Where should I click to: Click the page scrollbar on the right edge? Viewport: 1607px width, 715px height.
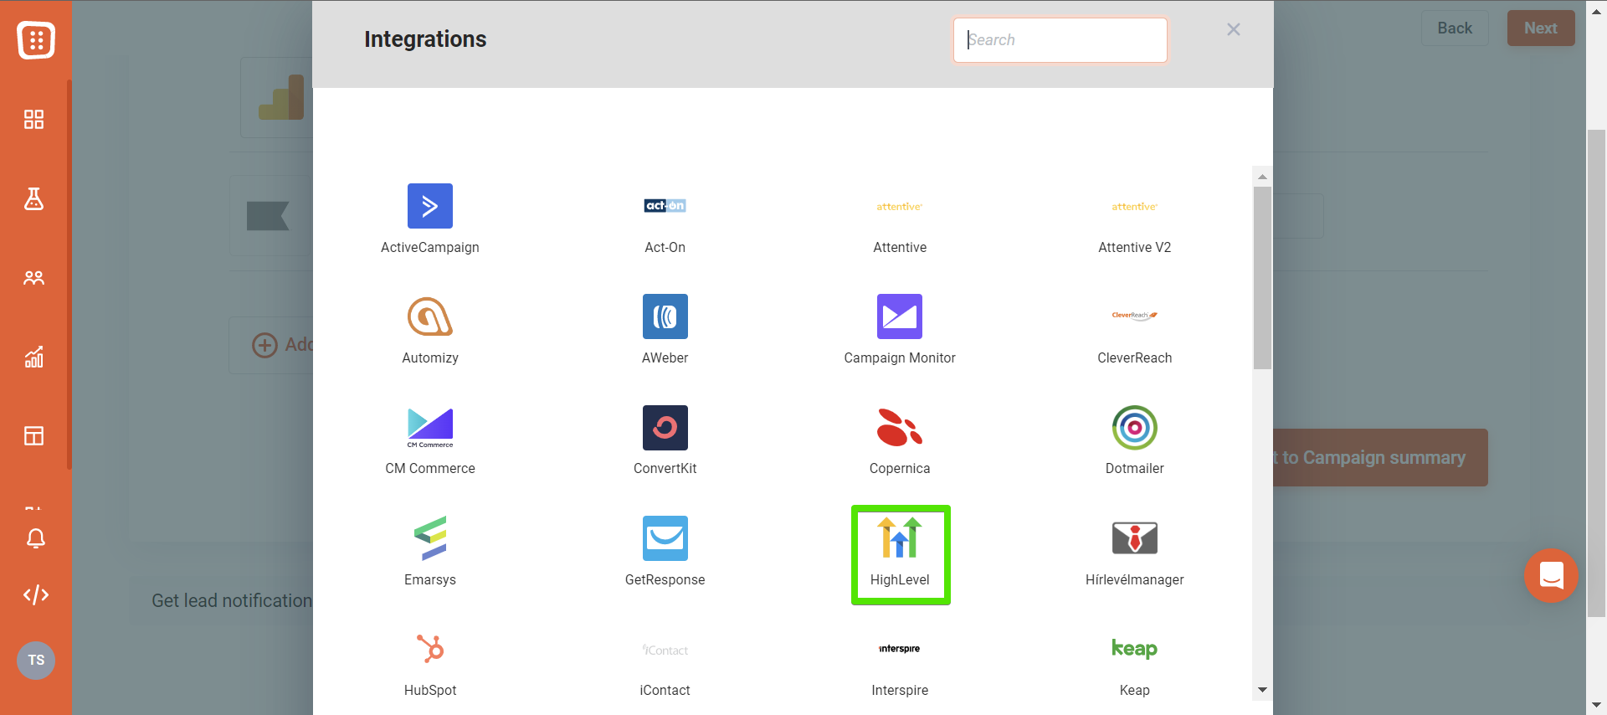click(1597, 373)
